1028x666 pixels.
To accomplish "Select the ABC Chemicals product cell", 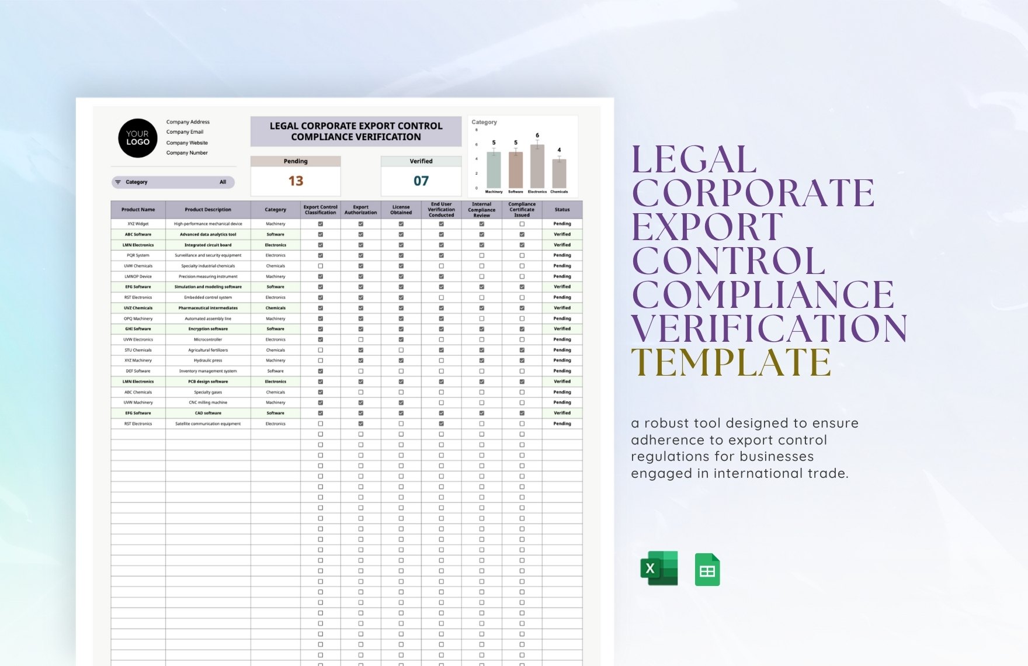I will click(x=138, y=392).
